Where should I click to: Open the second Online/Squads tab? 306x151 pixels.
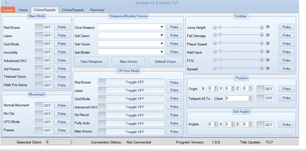[x=73, y=10]
